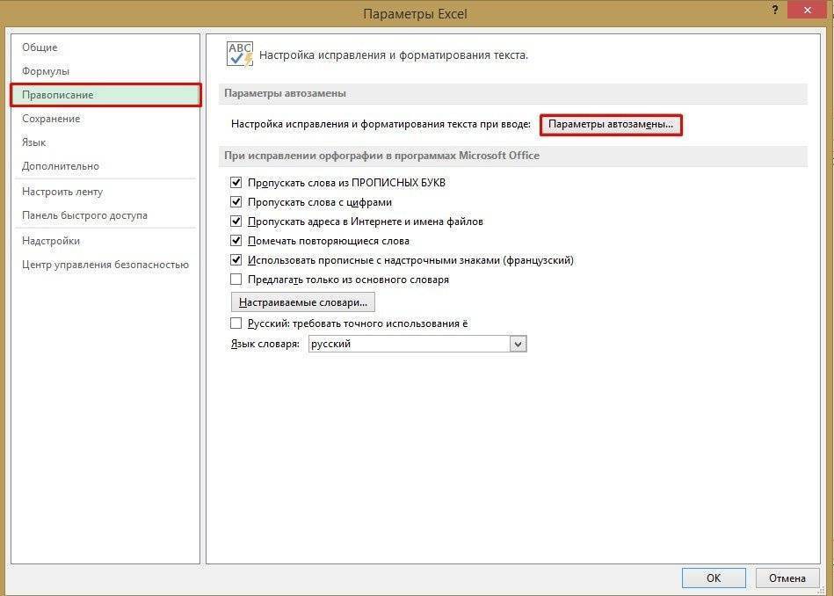Disable 'Пропускать слова с цифрами'
This screenshot has height=596, width=834.
pyautogui.click(x=236, y=201)
